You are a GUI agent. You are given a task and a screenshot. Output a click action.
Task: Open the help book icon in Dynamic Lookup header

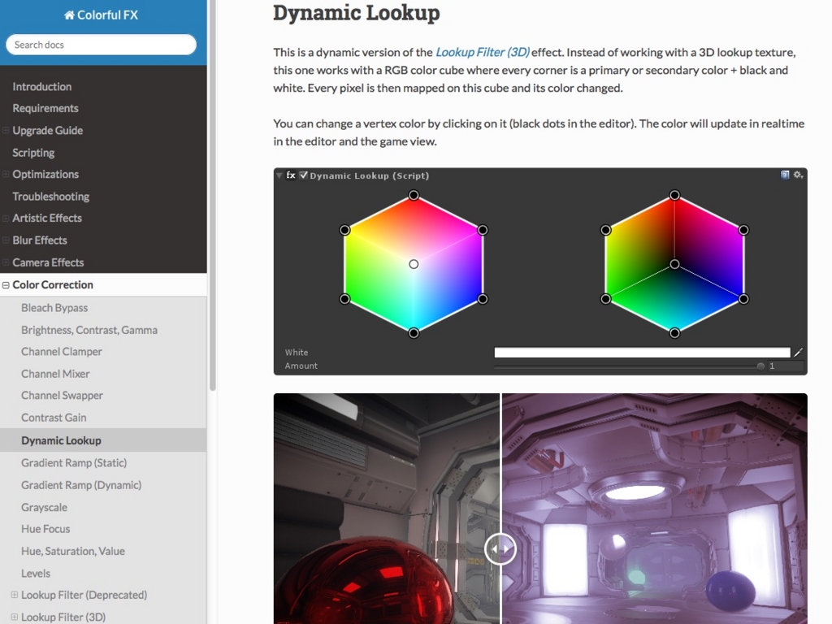click(x=785, y=175)
